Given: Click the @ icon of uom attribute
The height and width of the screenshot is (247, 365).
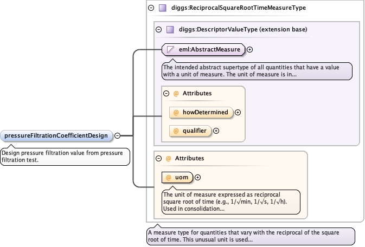Looking at the screenshot, I should click(169, 177).
